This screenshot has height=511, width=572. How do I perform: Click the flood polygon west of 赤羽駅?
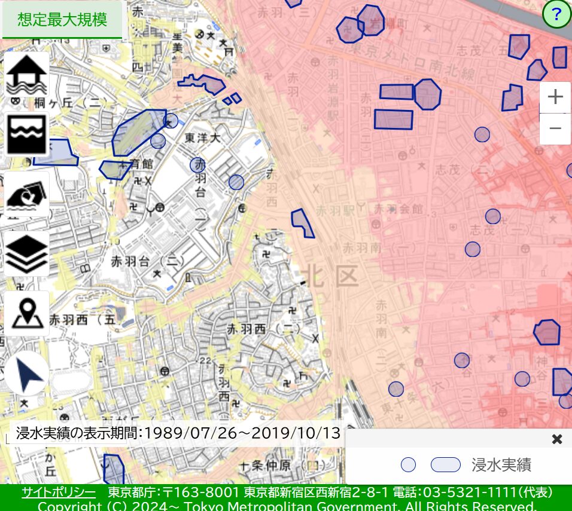point(302,224)
